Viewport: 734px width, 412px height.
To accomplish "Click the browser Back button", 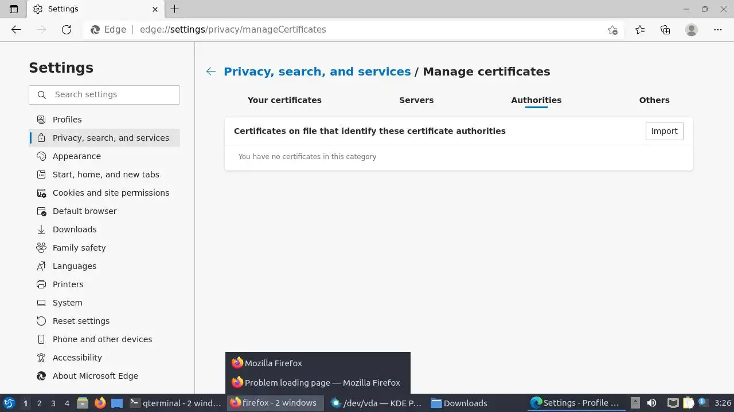I will pyautogui.click(x=16, y=30).
